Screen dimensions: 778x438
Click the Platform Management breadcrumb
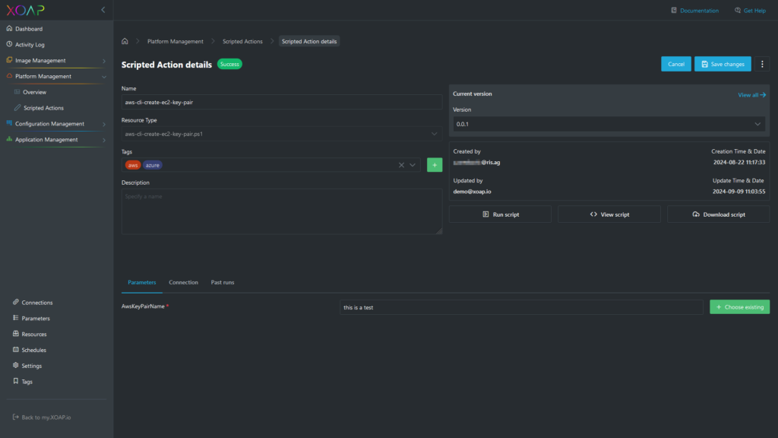(x=176, y=41)
